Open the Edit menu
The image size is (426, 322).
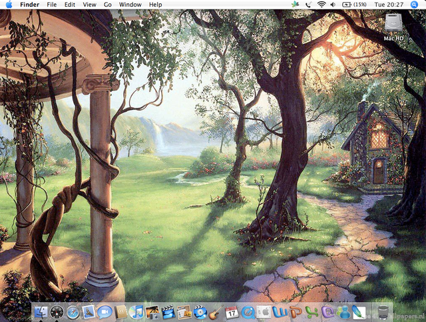pyautogui.click(x=70, y=5)
